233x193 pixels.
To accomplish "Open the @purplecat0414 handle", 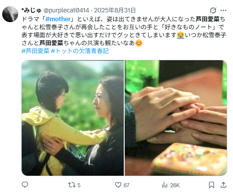I will (x=66, y=11).
